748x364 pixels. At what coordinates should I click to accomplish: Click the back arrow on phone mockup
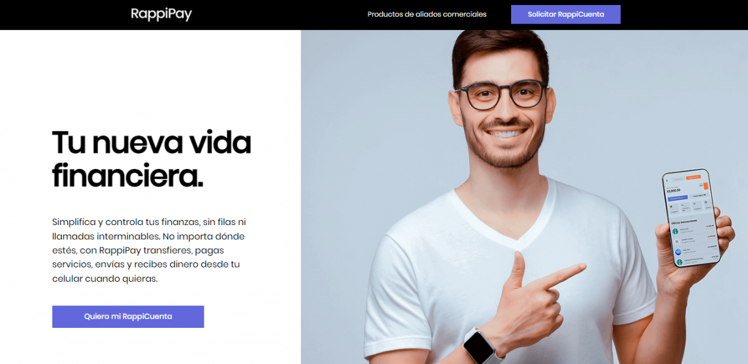pyautogui.click(x=667, y=181)
